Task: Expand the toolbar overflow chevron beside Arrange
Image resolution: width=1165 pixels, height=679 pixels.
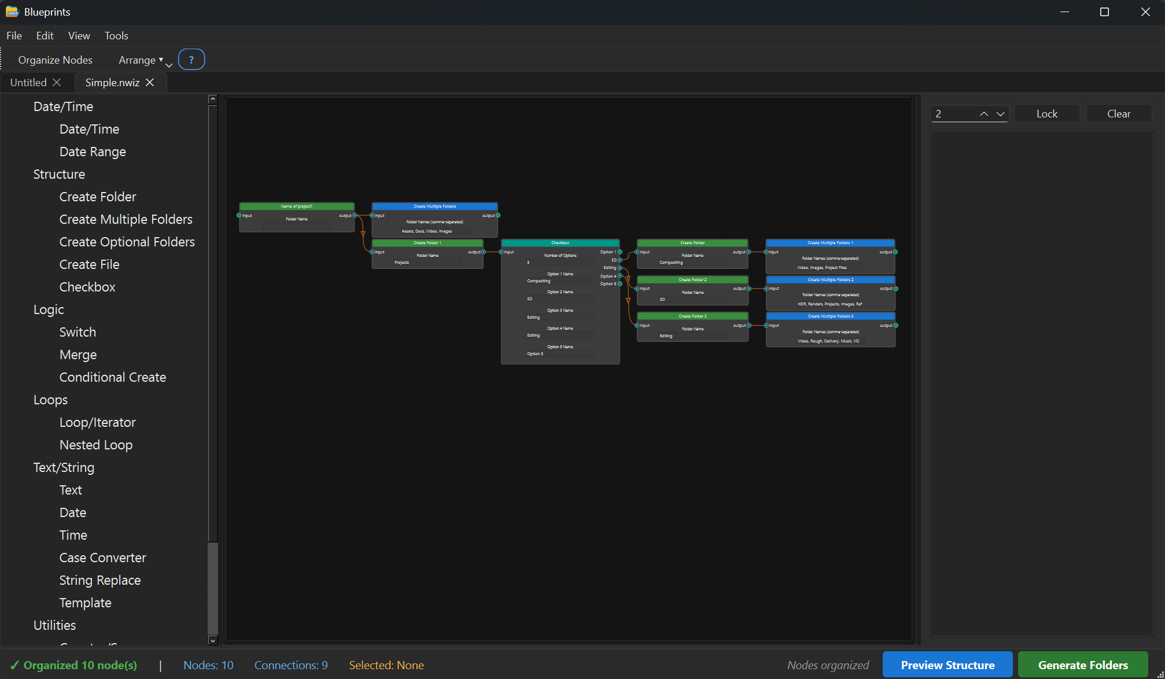Action: coord(169,65)
